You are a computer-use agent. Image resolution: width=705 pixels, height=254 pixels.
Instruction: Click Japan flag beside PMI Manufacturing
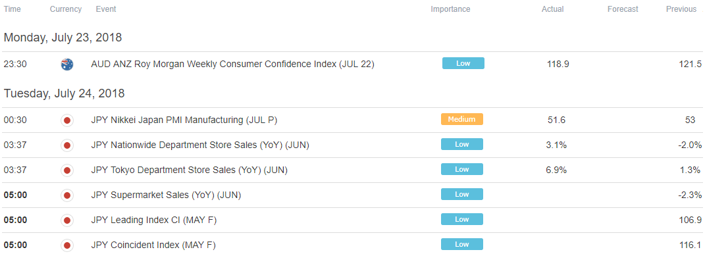point(66,120)
